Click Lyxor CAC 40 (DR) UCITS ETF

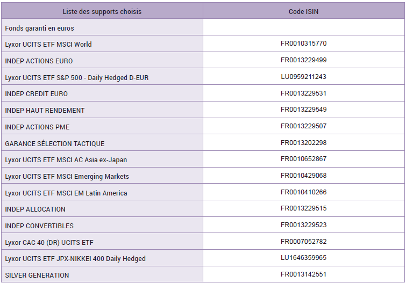pos(49,243)
